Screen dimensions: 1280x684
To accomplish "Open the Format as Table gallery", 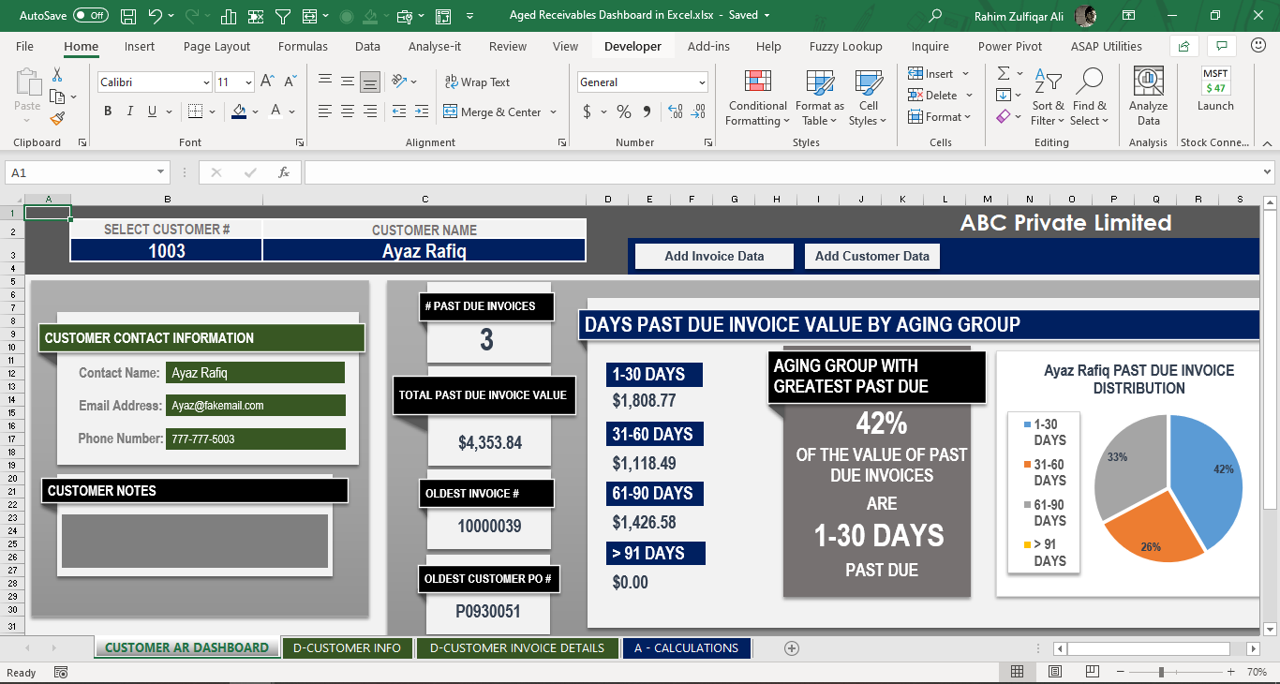I will coord(820,97).
